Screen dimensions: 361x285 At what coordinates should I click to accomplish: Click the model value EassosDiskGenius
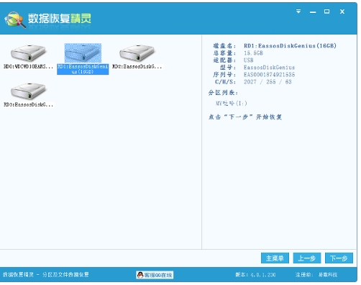point(269,68)
